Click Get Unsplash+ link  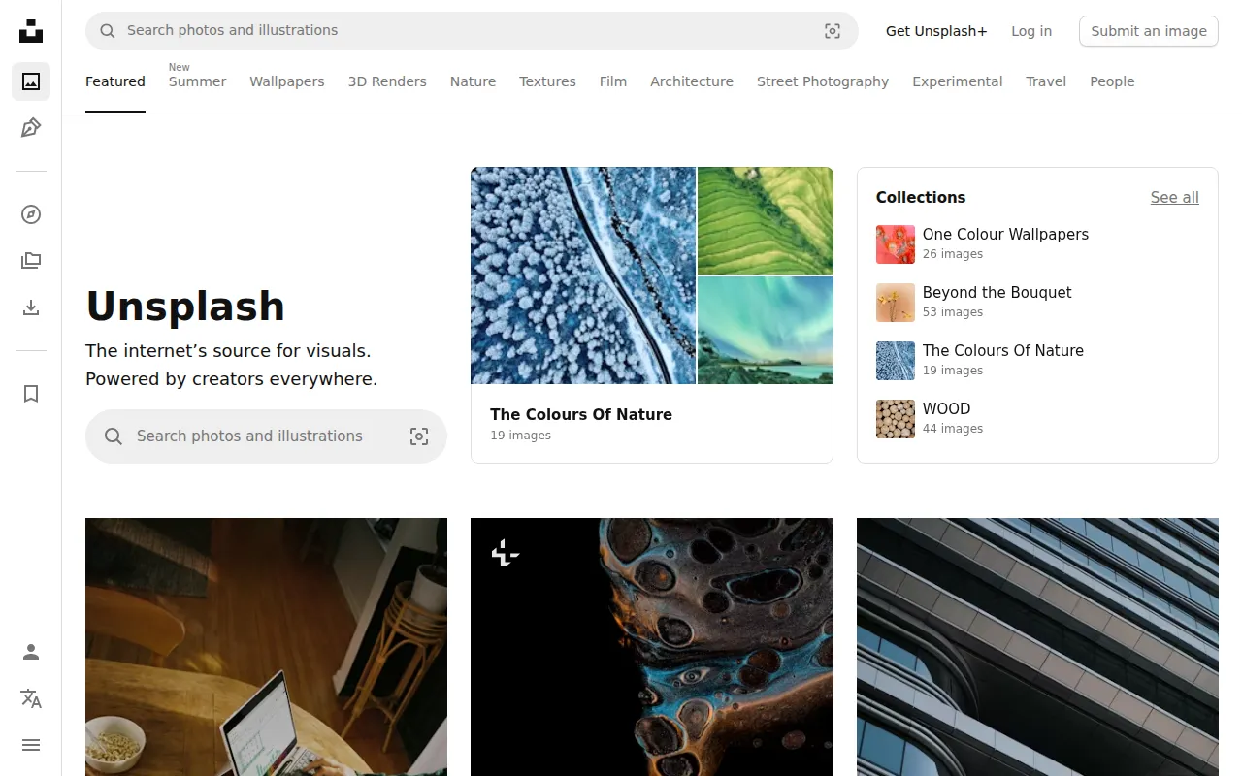pos(936,31)
